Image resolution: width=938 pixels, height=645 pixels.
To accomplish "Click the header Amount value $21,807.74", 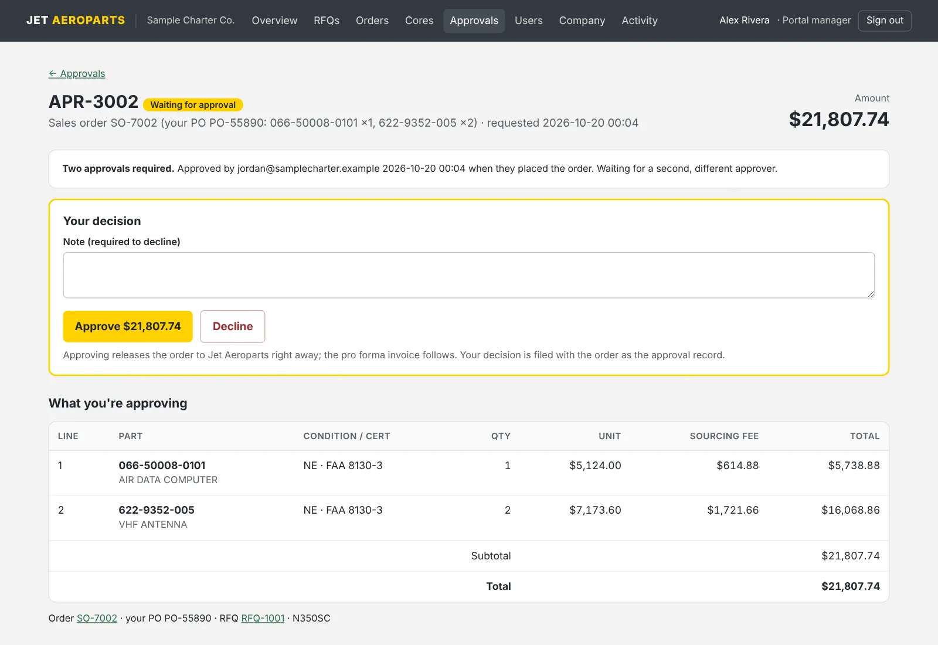I will [x=838, y=119].
